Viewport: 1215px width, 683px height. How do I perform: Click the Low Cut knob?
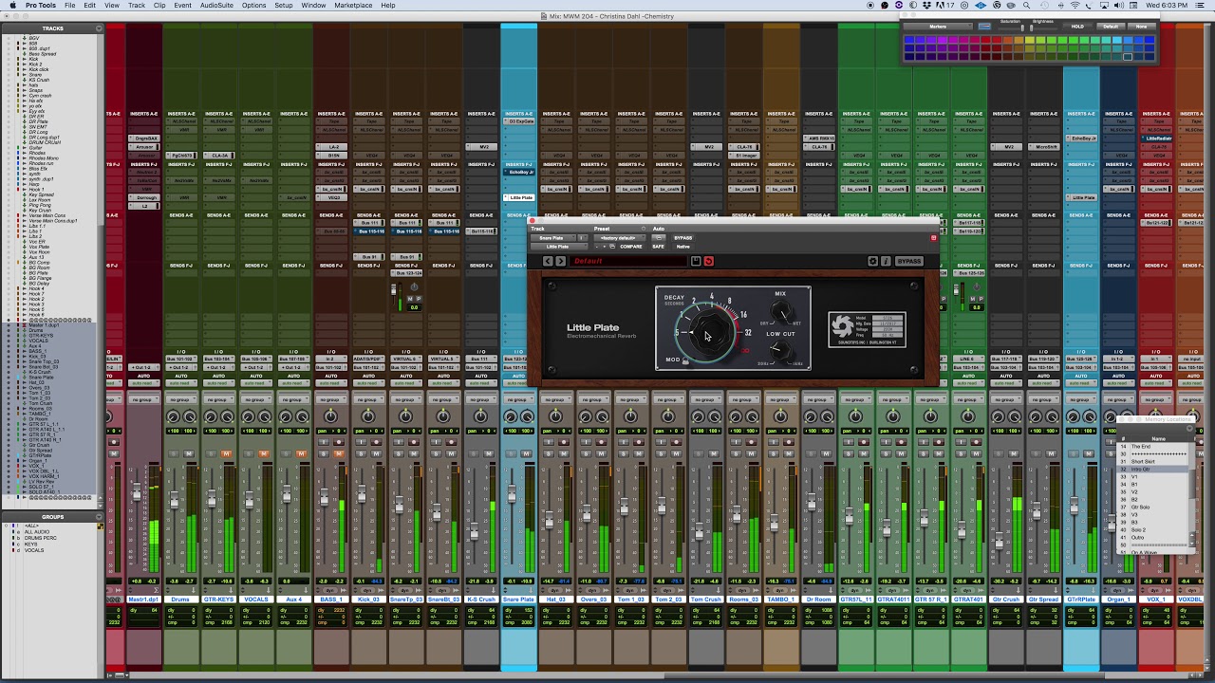click(x=780, y=351)
